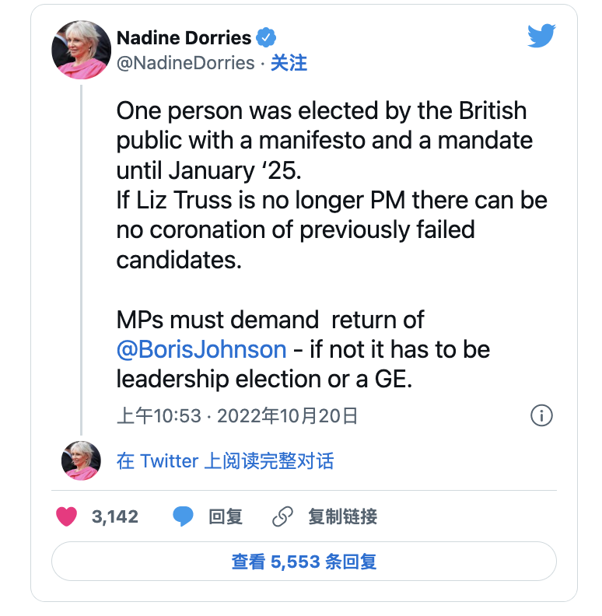Click the 3,142 likes count

(115, 516)
